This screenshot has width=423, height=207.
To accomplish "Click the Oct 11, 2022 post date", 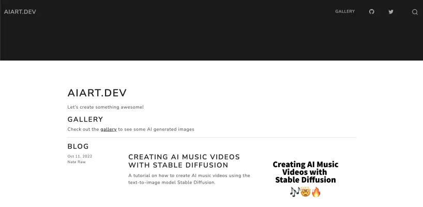I will 80,156.
